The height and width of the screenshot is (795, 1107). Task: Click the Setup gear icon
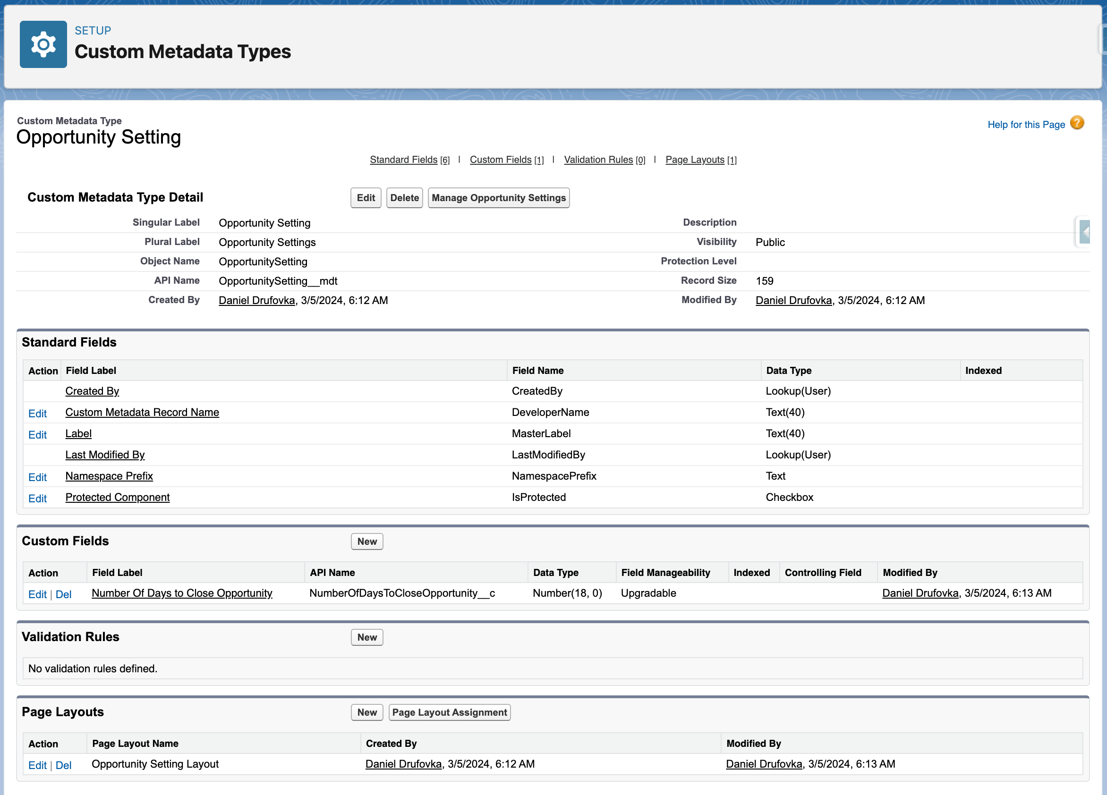point(43,44)
